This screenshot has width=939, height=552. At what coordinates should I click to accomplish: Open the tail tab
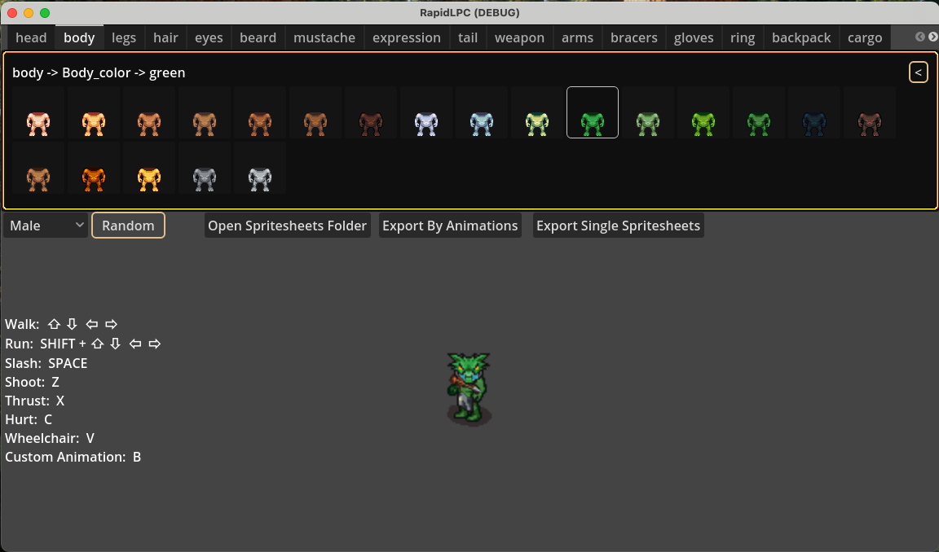tap(469, 37)
